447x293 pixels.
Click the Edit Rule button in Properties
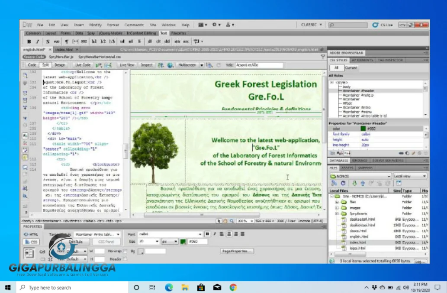coord(75,241)
